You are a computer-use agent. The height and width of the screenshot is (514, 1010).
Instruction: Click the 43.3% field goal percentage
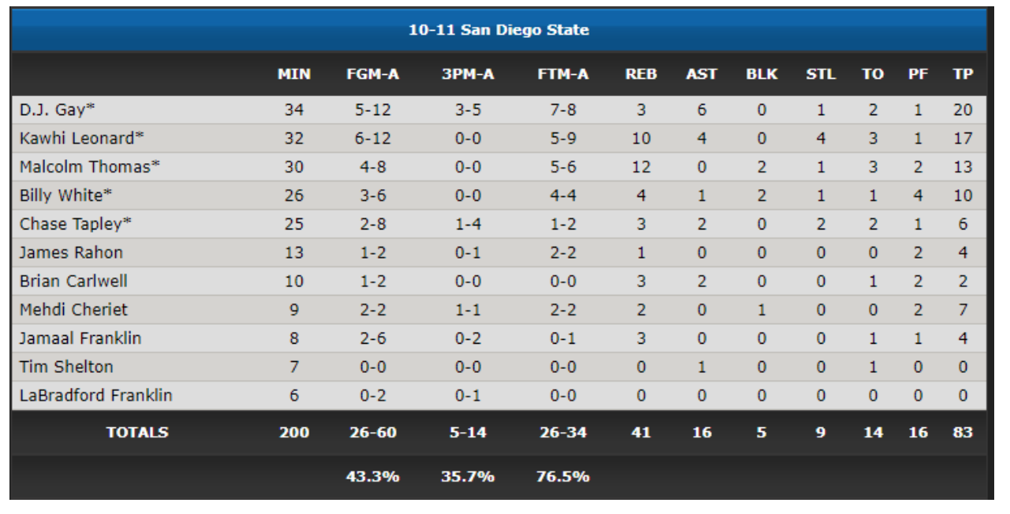(x=372, y=476)
